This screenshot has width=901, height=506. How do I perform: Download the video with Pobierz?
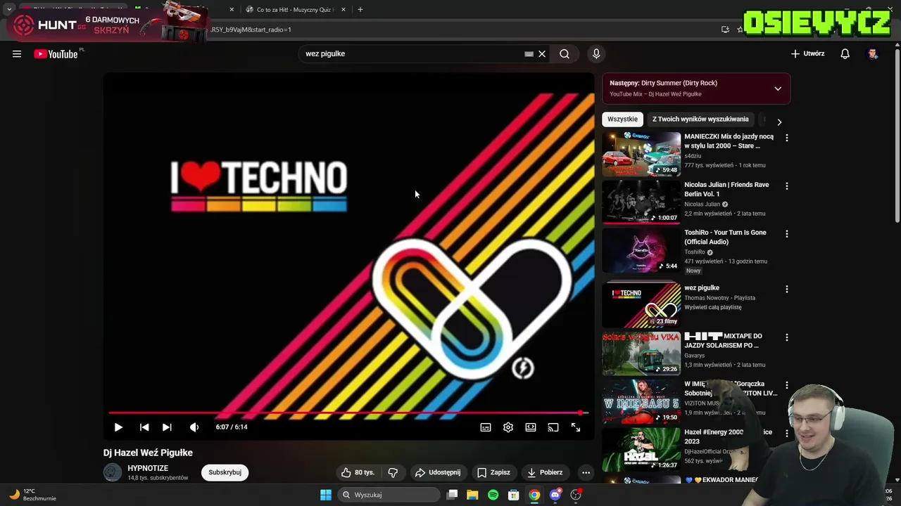click(546, 472)
